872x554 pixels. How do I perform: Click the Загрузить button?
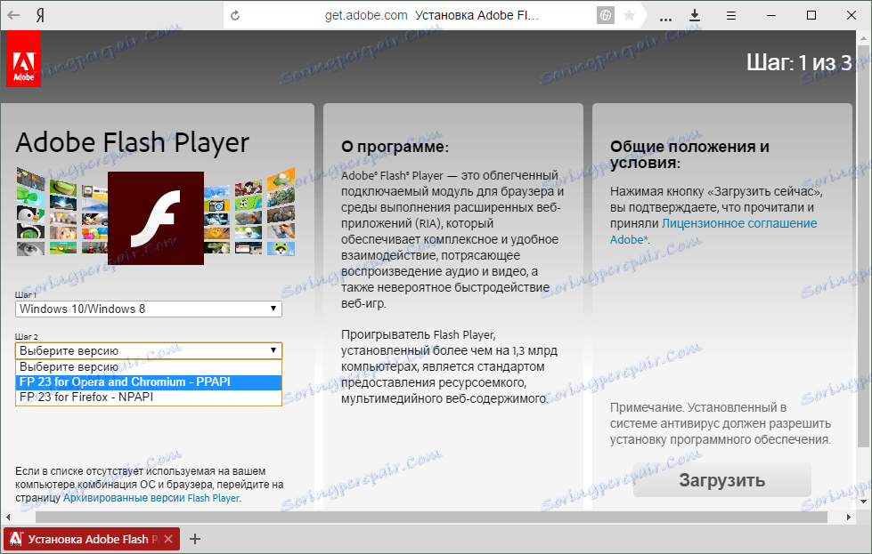(721, 480)
